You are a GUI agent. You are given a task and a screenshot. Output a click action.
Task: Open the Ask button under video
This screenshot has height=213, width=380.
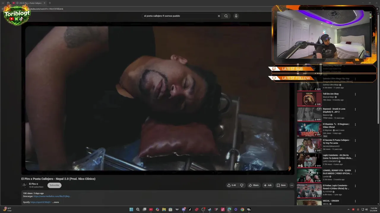pos(267,185)
